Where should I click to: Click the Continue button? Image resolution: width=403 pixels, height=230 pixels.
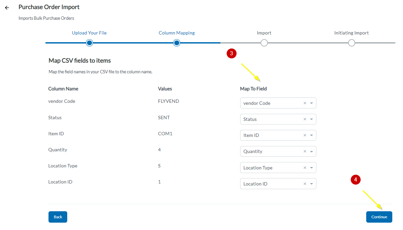379,217
